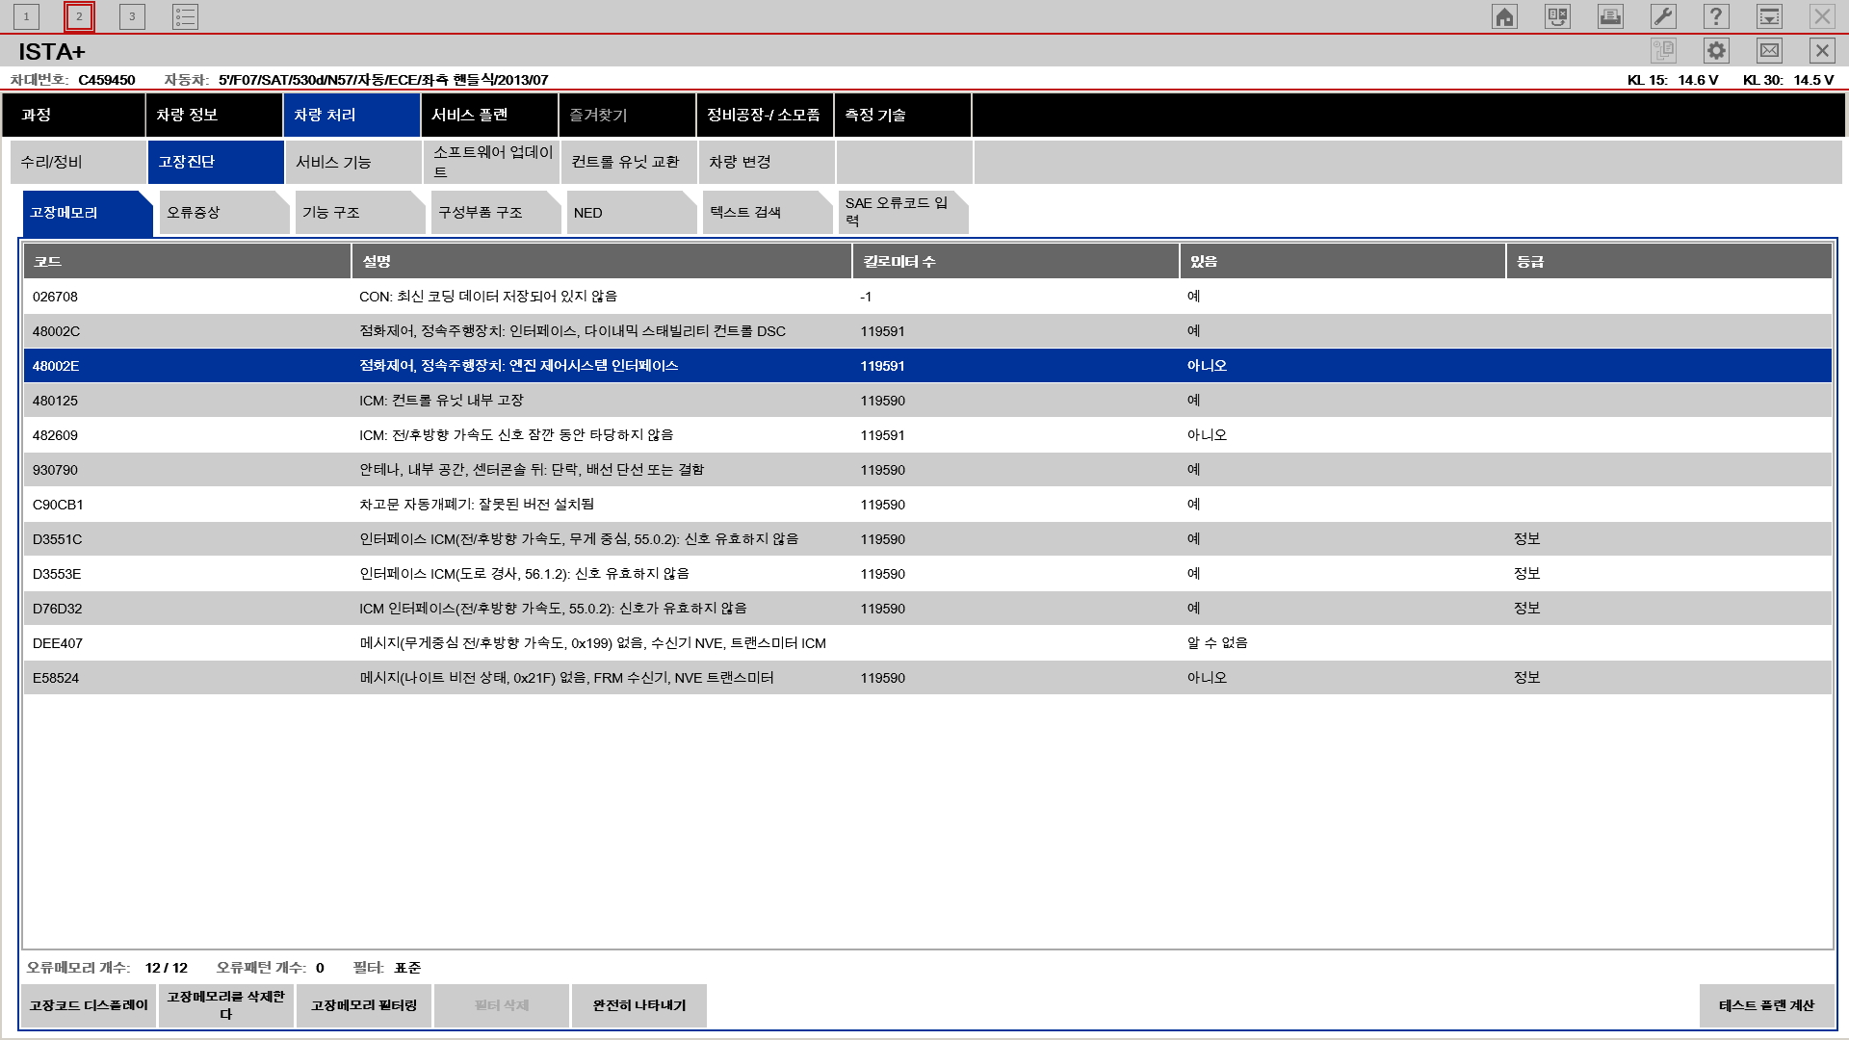This screenshot has width=1849, height=1040.
Task: Click the Home icon in top toolbar
Action: tap(1504, 16)
